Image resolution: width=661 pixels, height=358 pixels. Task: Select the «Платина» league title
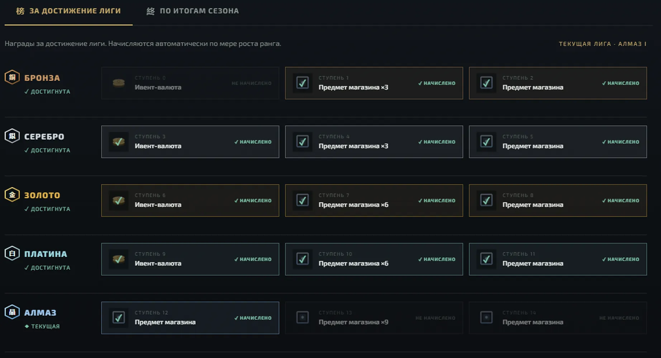click(x=46, y=254)
